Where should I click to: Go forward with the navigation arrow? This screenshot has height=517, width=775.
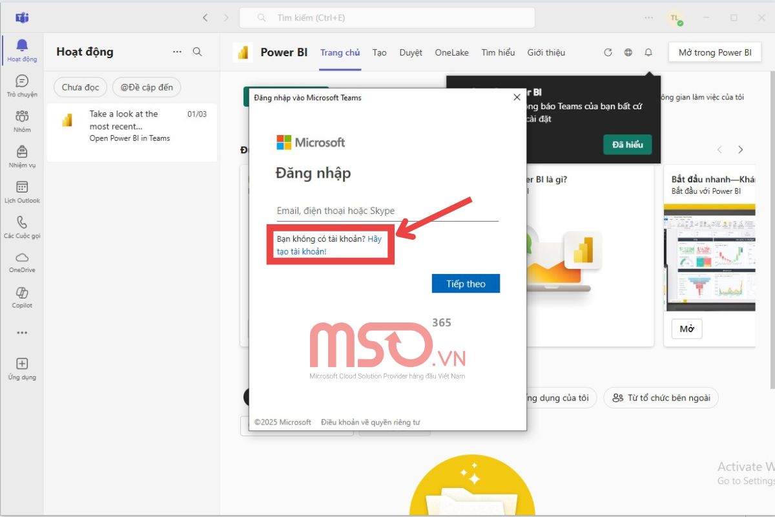pyautogui.click(x=226, y=17)
